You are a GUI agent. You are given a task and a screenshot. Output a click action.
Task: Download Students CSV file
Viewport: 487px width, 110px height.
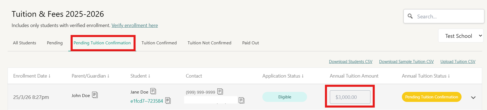tap(350, 62)
